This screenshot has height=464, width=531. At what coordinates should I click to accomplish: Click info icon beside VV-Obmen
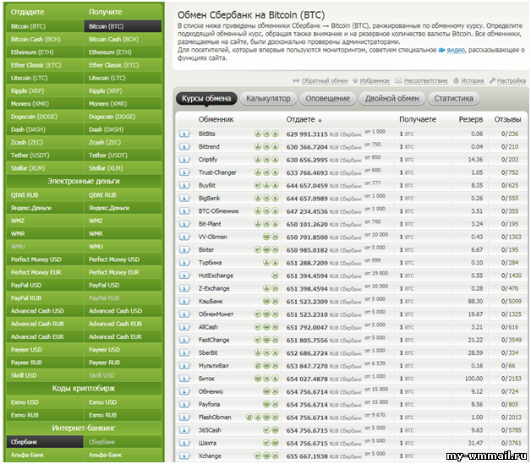pyautogui.click(x=184, y=237)
